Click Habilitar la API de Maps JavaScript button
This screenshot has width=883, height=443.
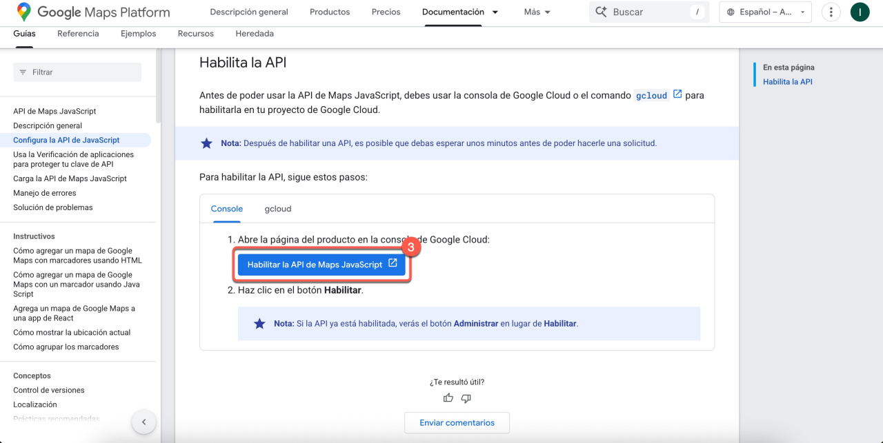(321, 265)
